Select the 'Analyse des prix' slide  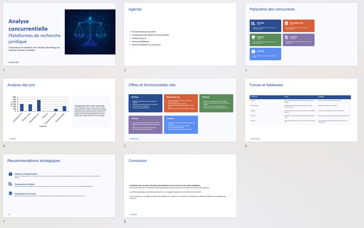[x=59, y=110]
